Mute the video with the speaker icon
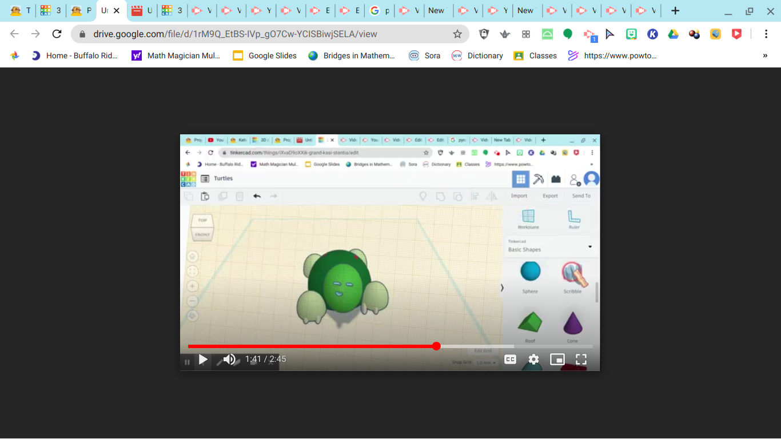 click(229, 360)
